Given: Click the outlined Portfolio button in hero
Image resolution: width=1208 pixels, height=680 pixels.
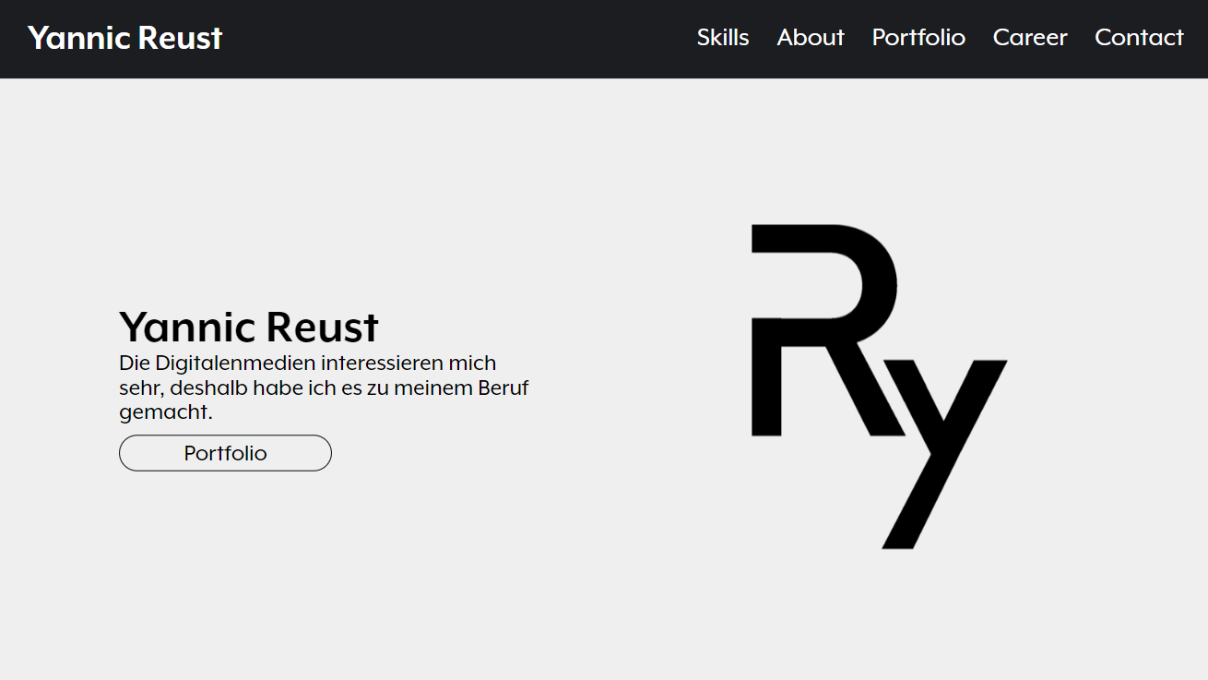Looking at the screenshot, I should 225,453.
